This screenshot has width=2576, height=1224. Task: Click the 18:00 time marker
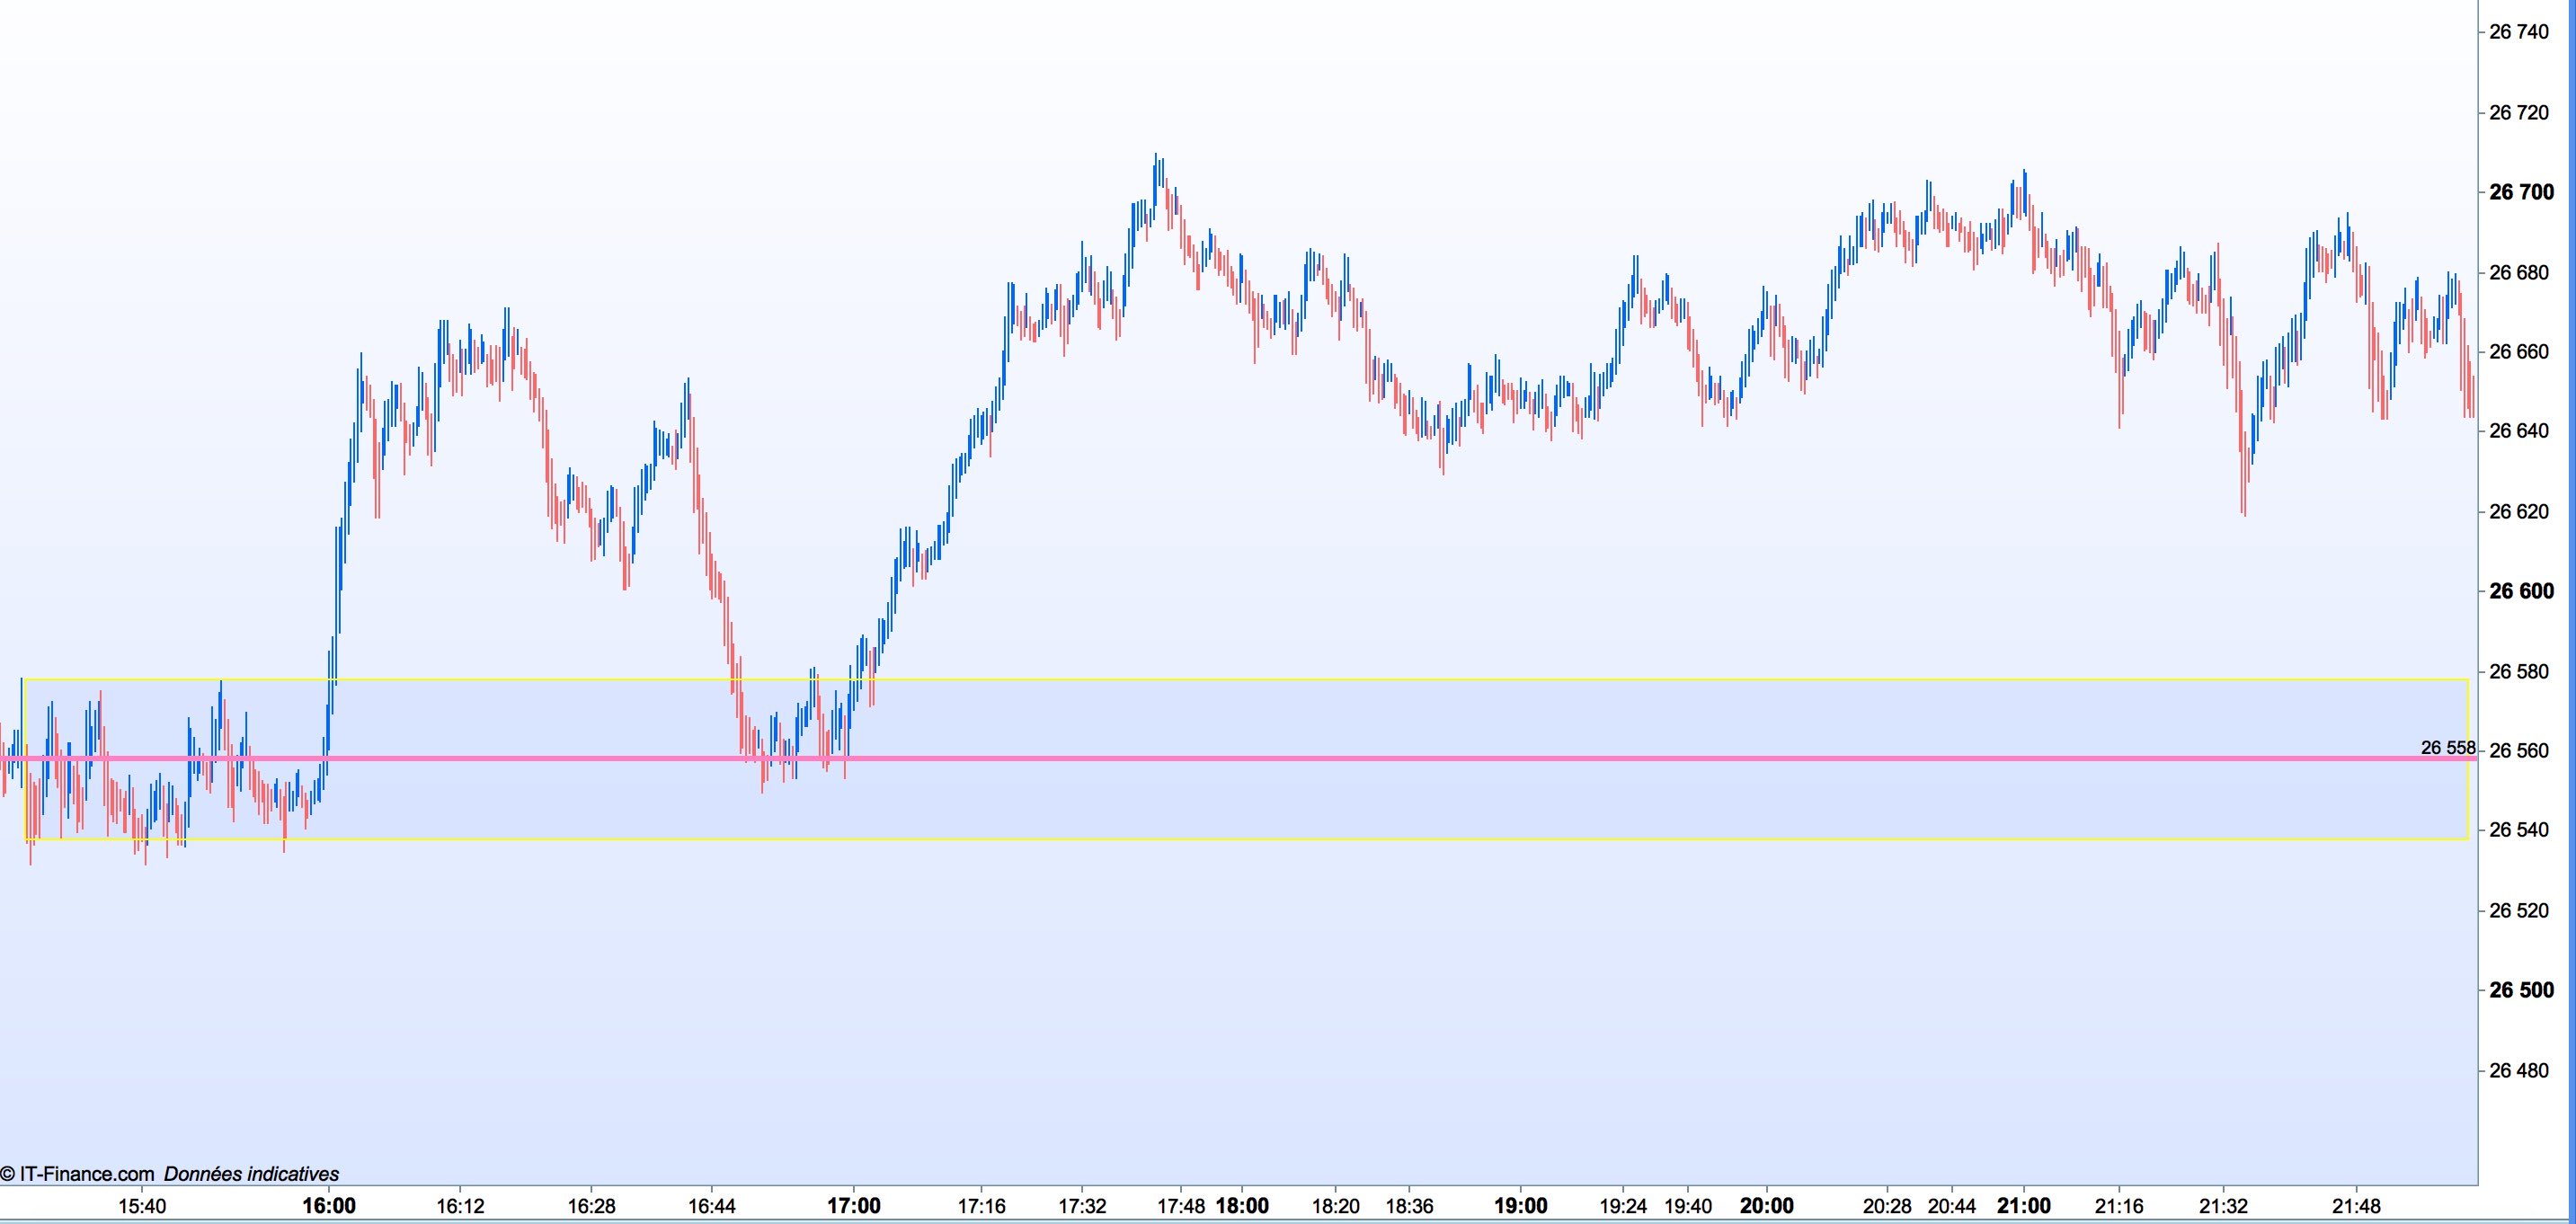[1242, 1206]
